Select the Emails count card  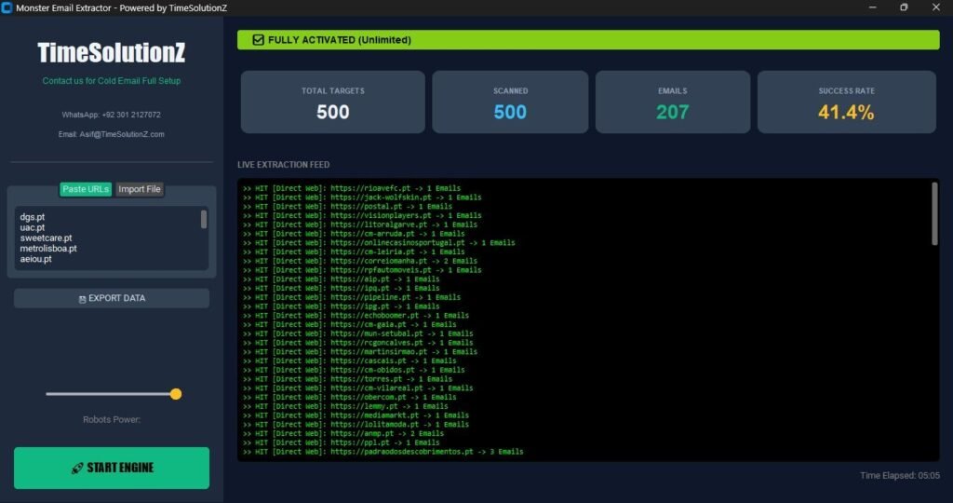673,102
